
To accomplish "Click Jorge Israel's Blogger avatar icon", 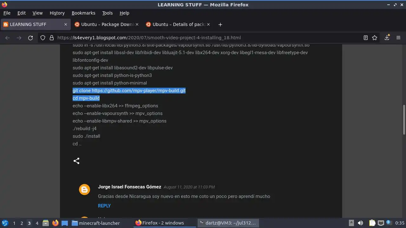I will tap(84, 189).
